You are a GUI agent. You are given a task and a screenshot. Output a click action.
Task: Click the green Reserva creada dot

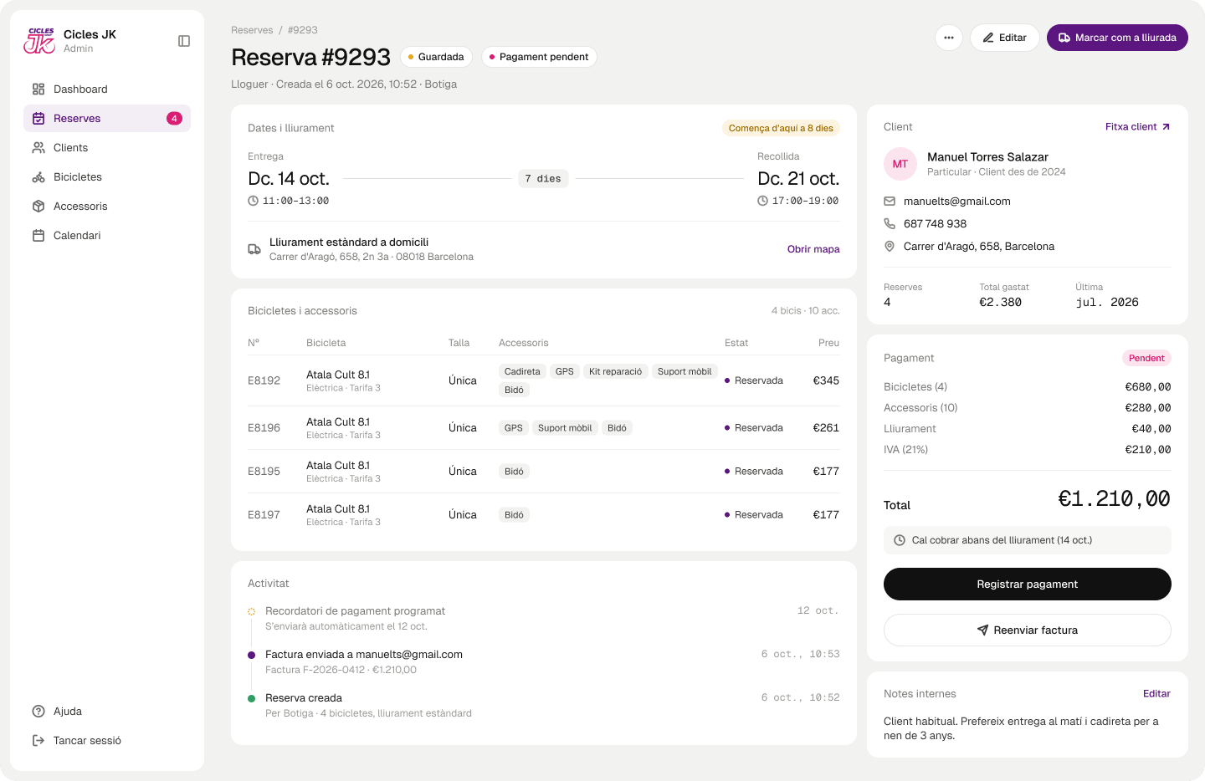coord(251,698)
